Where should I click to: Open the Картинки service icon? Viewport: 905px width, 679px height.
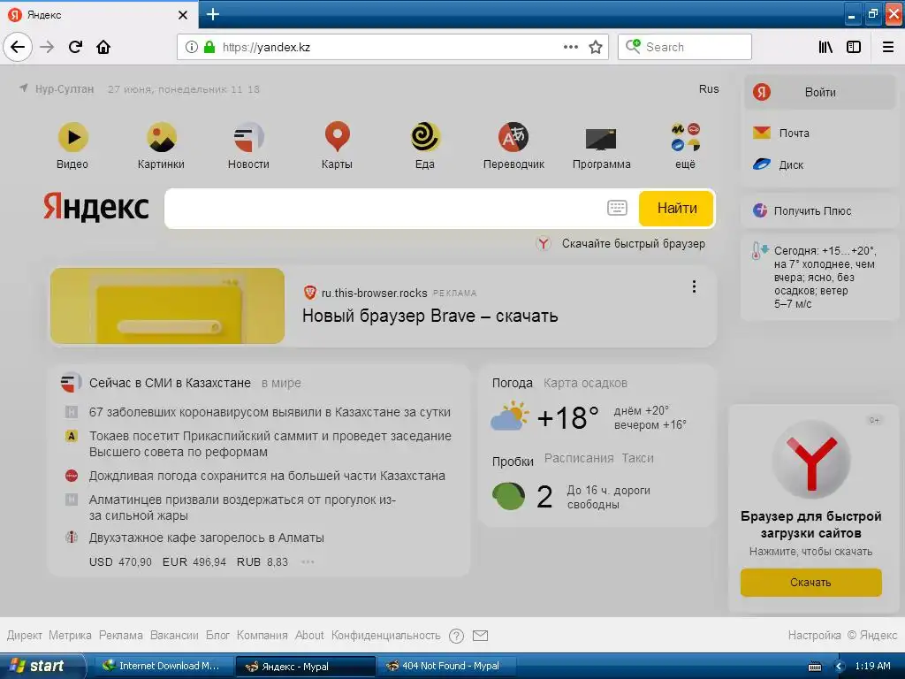(x=162, y=137)
